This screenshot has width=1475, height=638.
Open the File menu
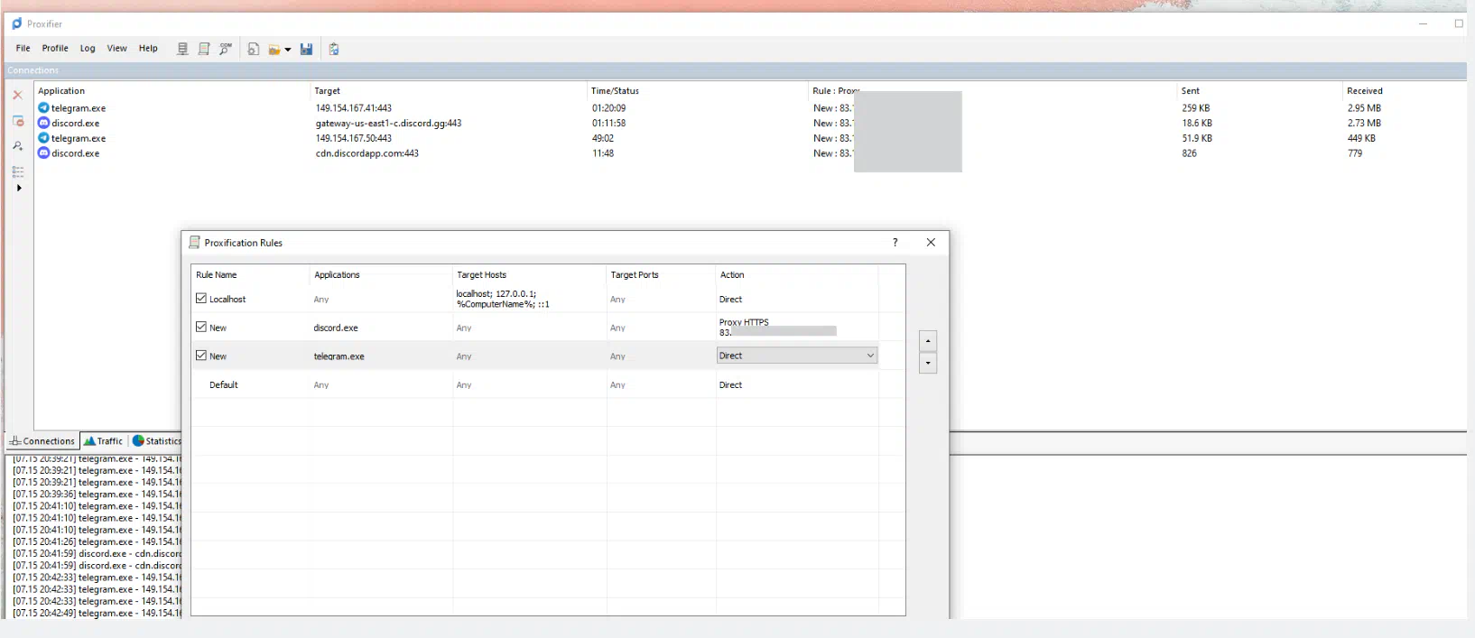[23, 49]
